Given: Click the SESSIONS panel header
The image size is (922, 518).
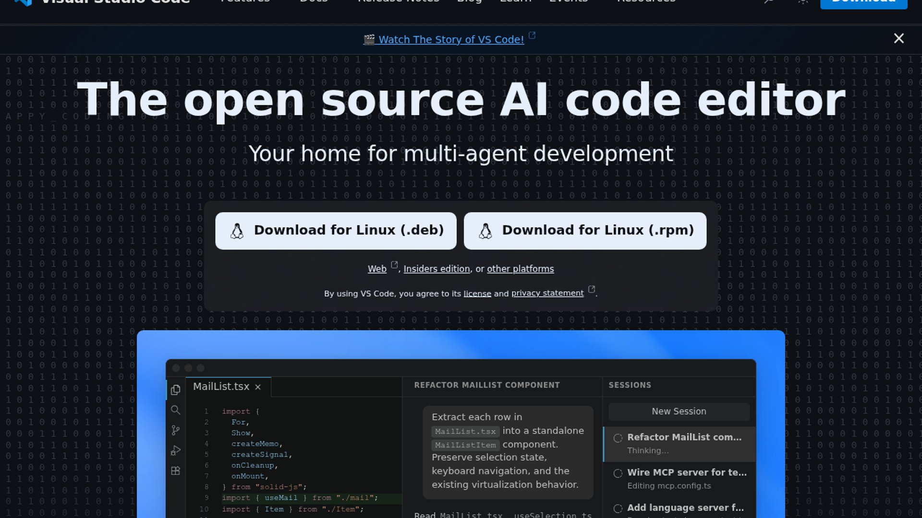Looking at the screenshot, I should pyautogui.click(x=630, y=385).
